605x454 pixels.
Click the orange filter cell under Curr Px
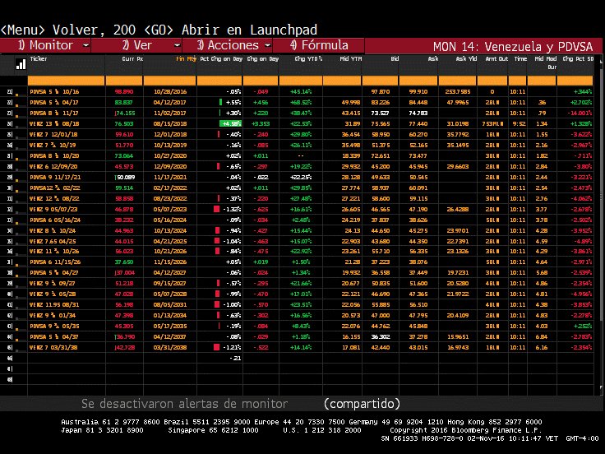[x=124, y=81]
